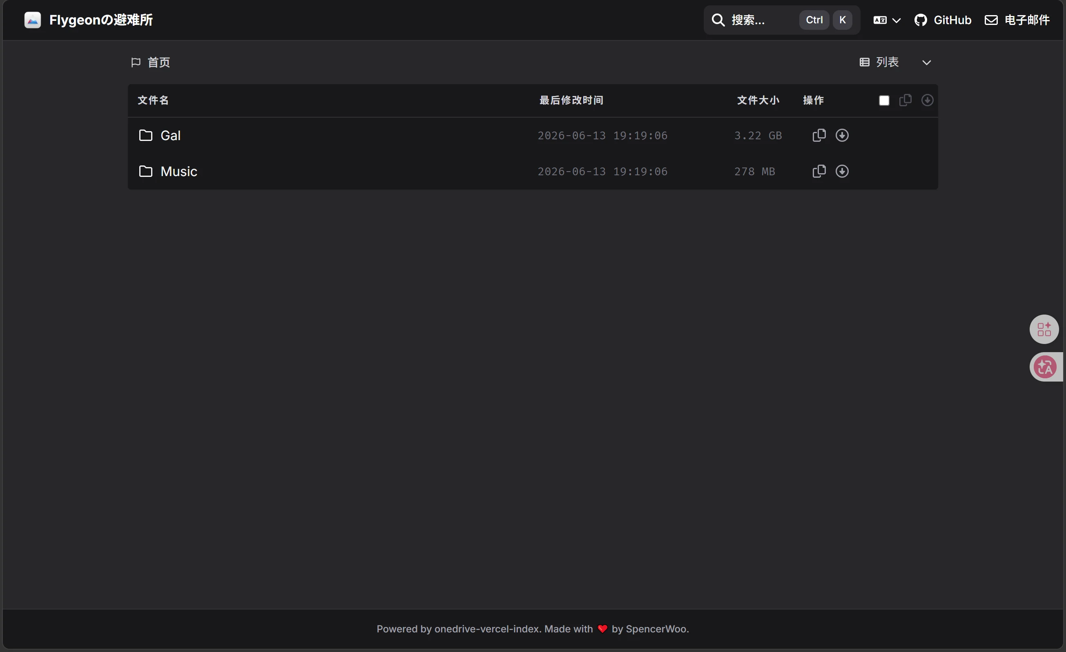Click the Ctrl keyboard shortcut badge
1066x652 pixels.
[x=814, y=20]
